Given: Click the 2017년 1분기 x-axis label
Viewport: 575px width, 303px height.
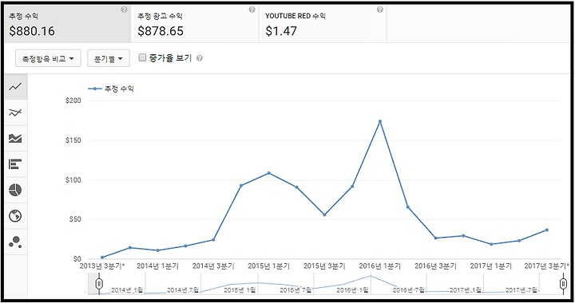Looking at the screenshot, I should (x=491, y=266).
